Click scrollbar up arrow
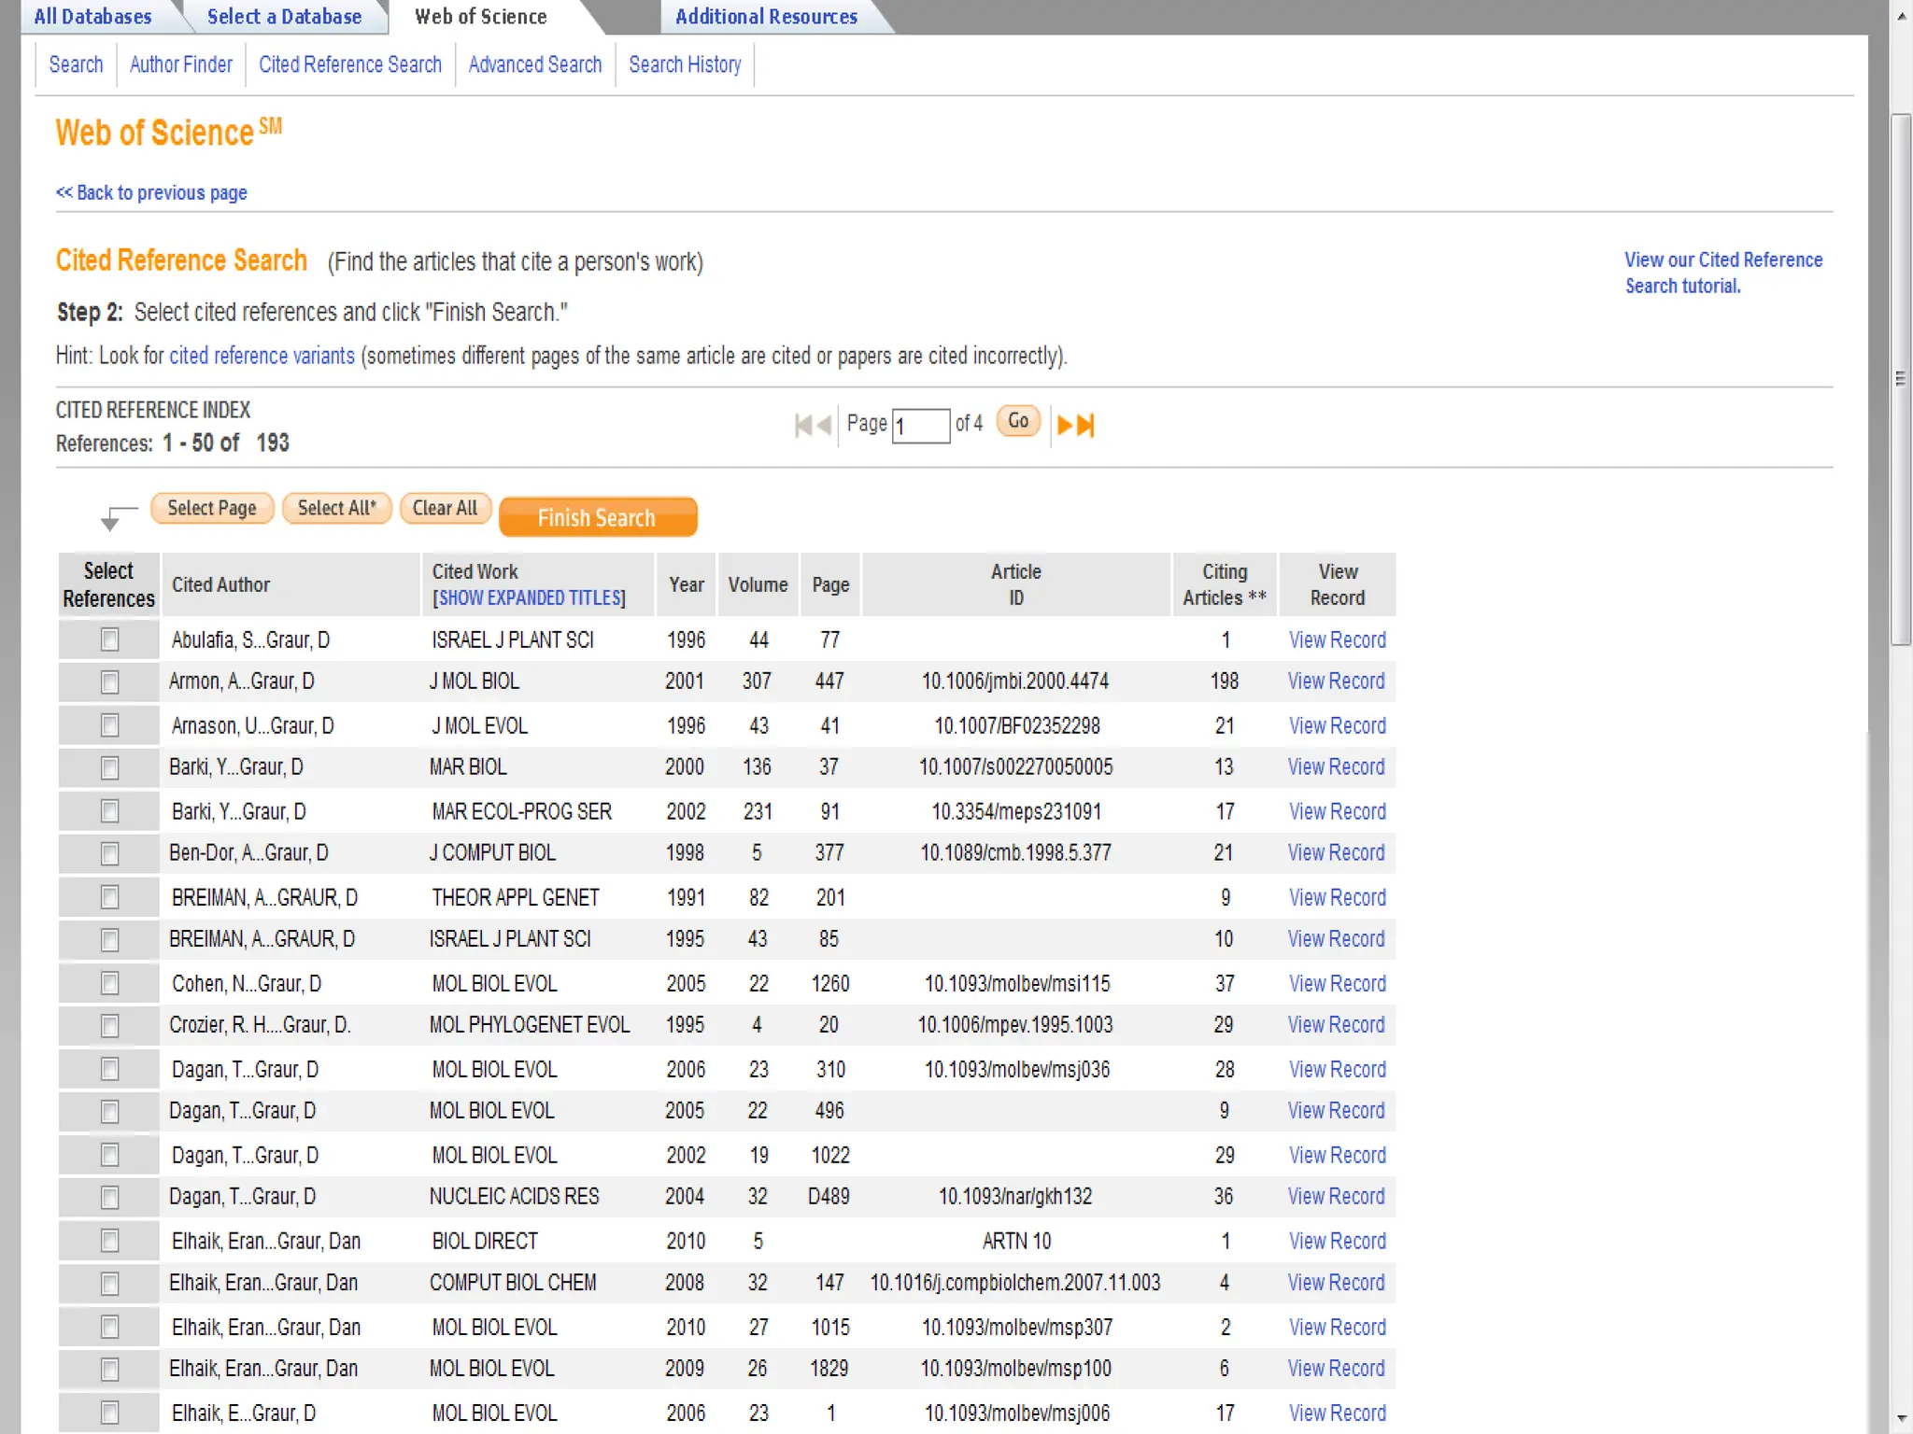1913x1434 pixels. (1901, 16)
